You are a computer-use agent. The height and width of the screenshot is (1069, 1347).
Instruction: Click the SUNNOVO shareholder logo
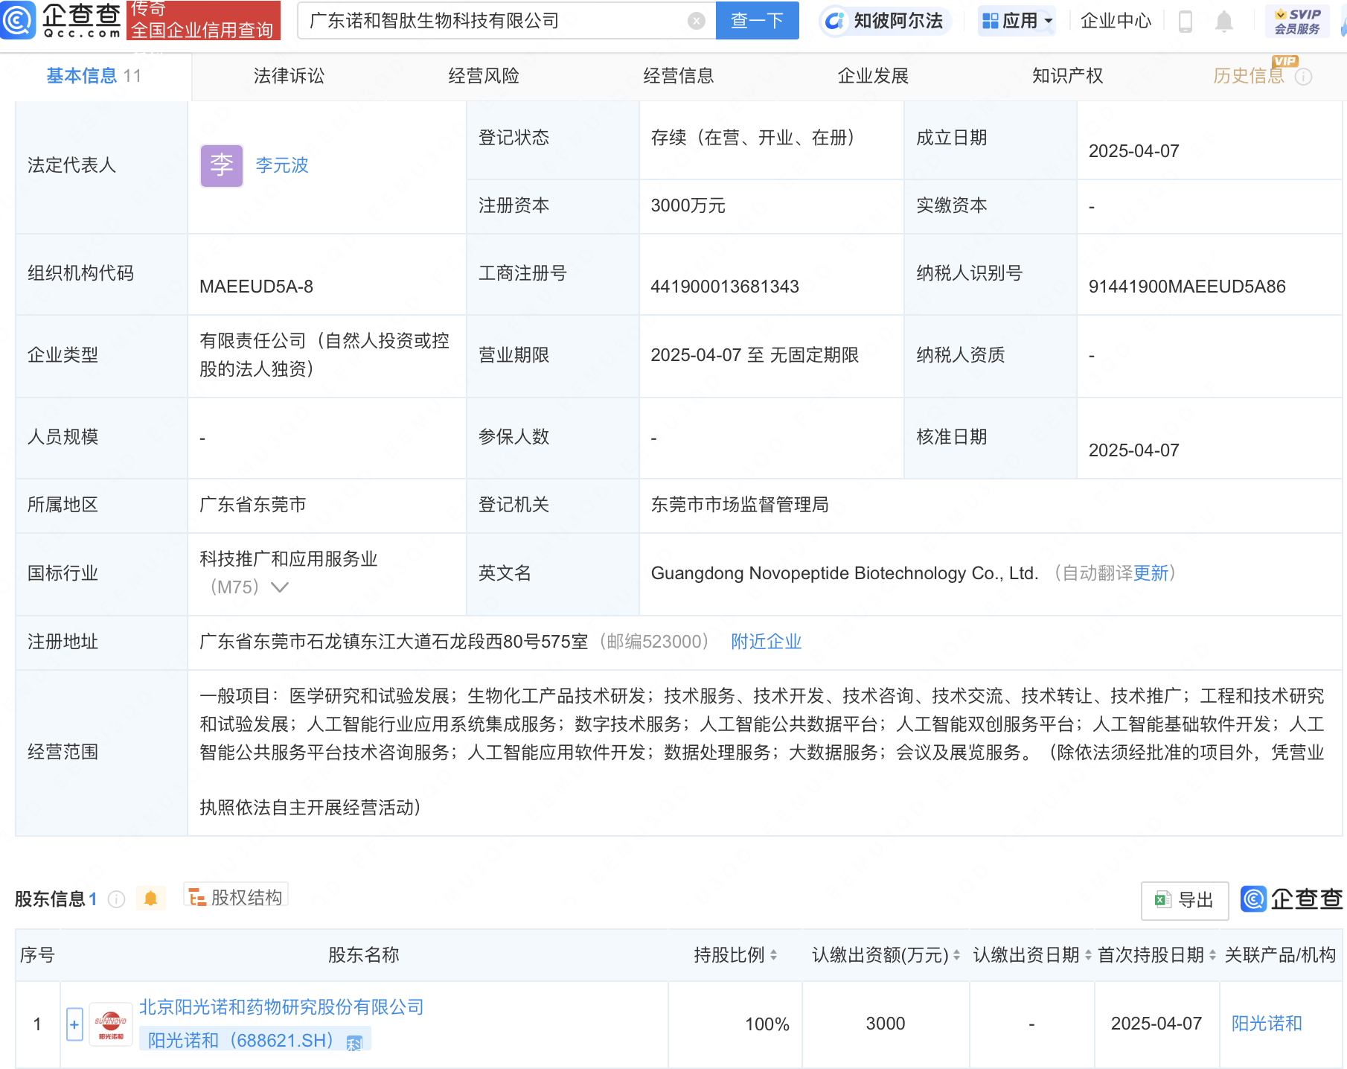click(111, 1024)
